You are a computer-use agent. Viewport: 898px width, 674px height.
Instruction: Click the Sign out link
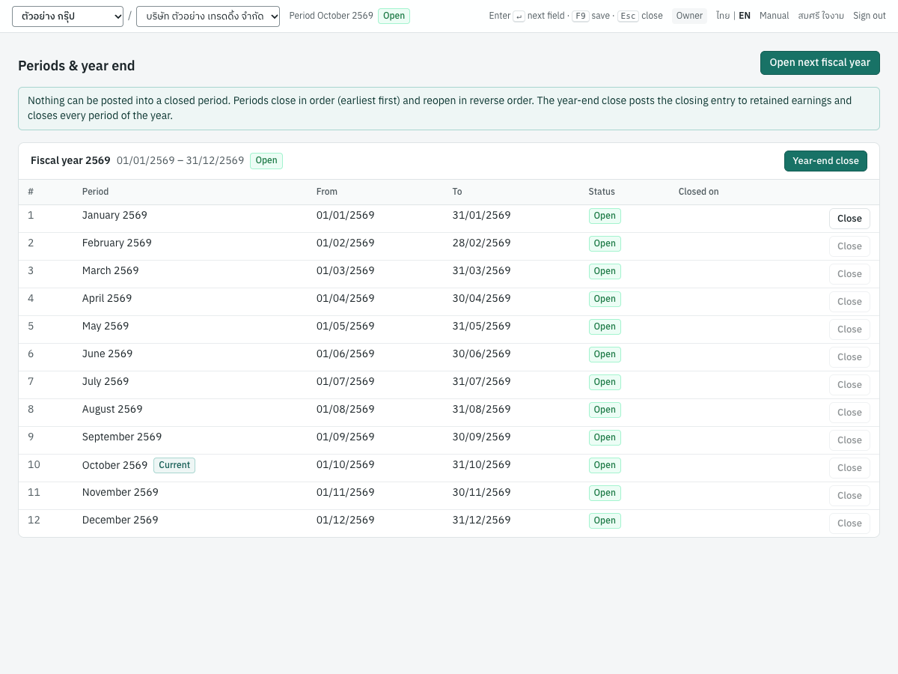(870, 16)
